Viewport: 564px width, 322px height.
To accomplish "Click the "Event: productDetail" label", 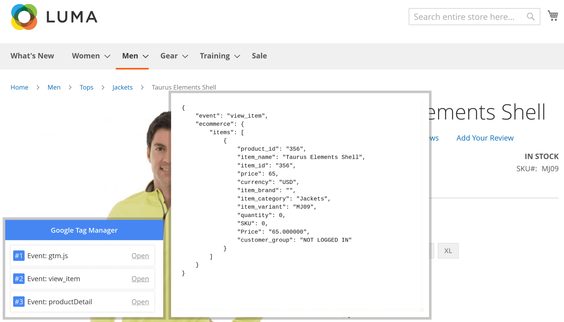I will [60, 302].
